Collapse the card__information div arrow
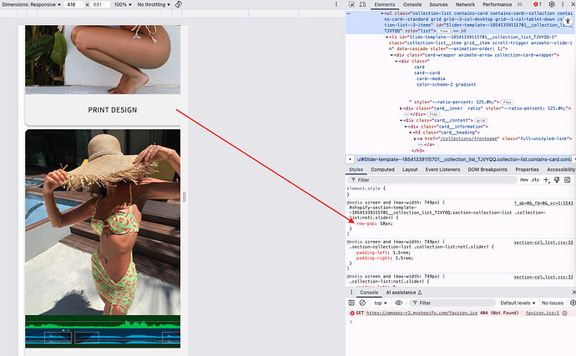 (406, 127)
